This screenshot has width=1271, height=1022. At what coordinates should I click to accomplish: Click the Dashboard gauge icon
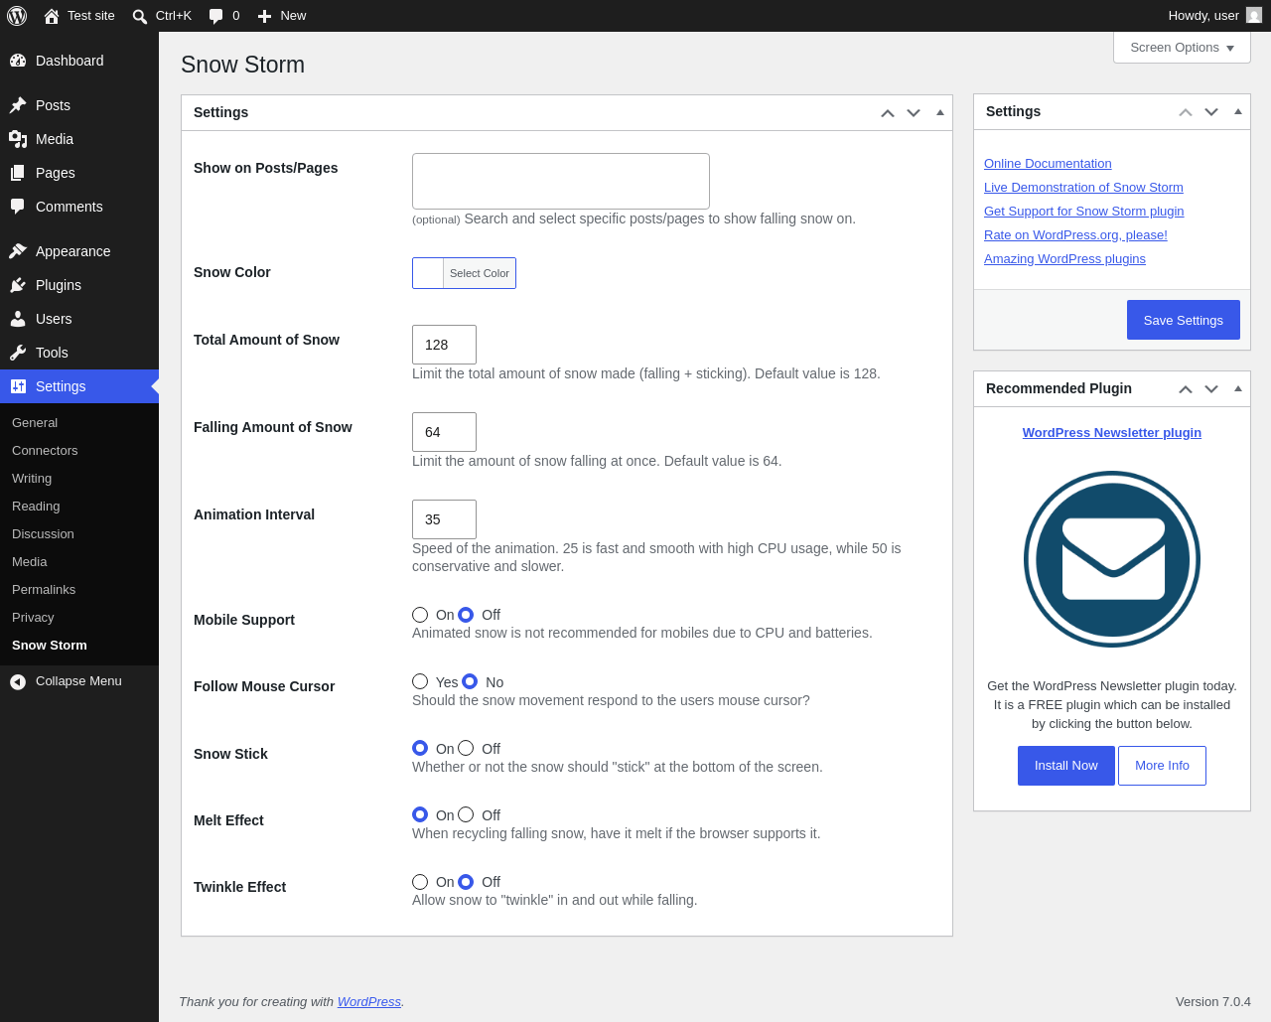[18, 61]
